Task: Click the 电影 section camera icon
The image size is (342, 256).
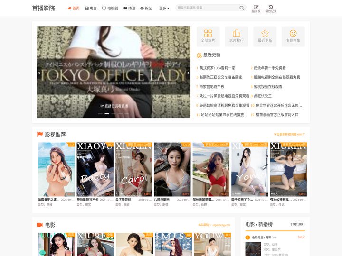Action: 39,225
